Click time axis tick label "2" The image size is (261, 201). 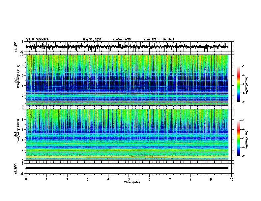click(x=67, y=179)
